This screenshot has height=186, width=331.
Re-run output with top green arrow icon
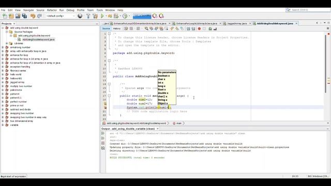tap(103, 133)
